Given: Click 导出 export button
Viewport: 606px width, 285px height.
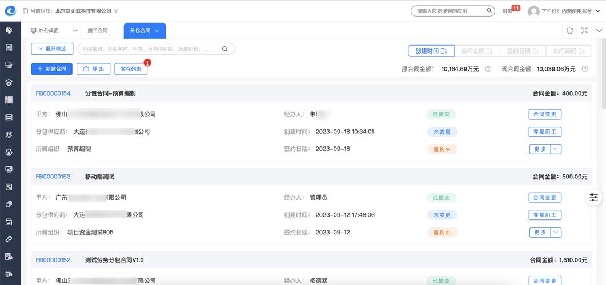Looking at the screenshot, I should (x=94, y=69).
